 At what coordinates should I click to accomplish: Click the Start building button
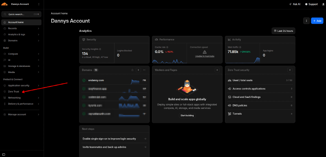tap(187, 115)
